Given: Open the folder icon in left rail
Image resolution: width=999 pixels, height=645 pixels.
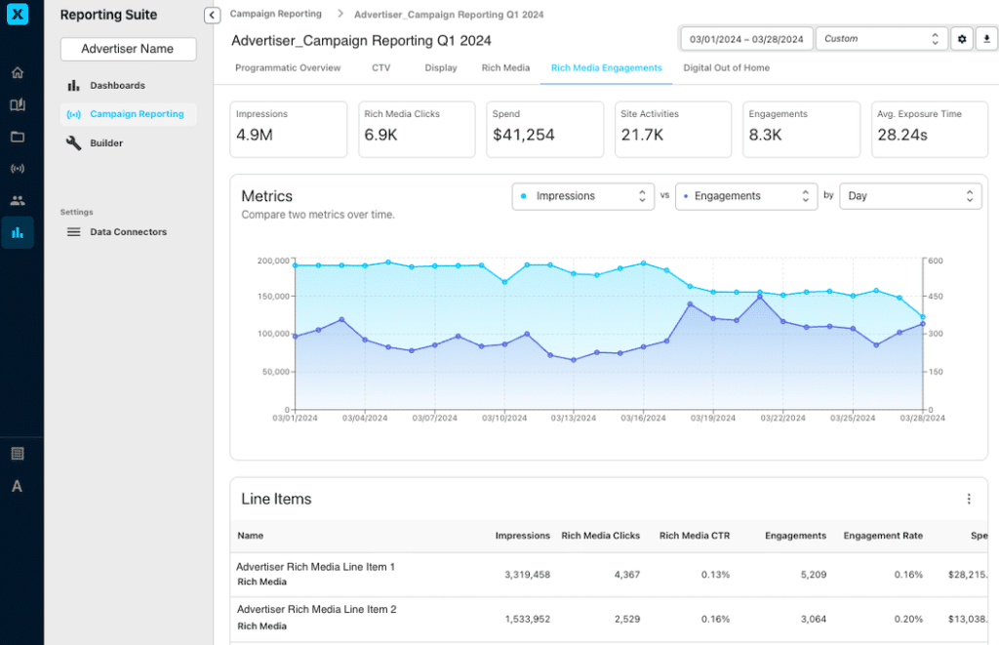Looking at the screenshot, I should pyautogui.click(x=18, y=137).
